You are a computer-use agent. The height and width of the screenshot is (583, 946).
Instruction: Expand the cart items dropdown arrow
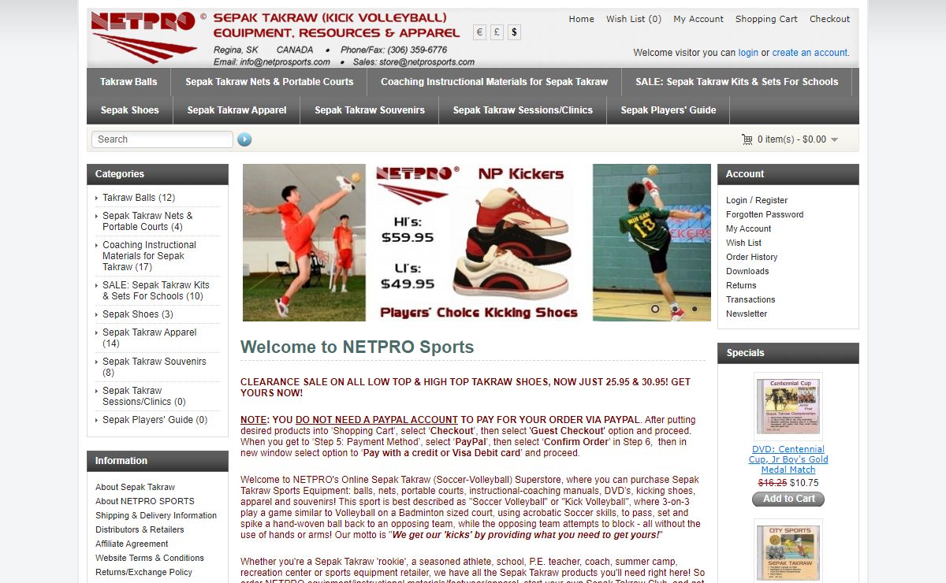835,140
